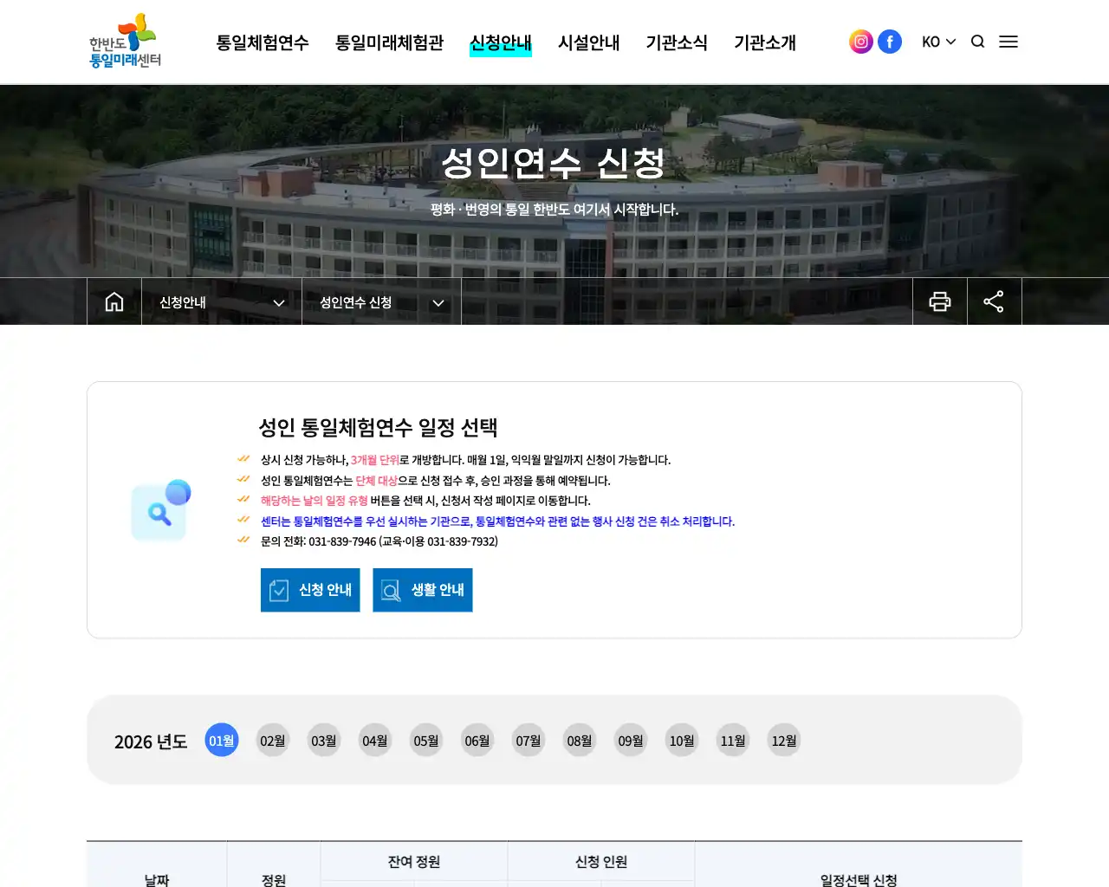Screen dimensions: 1109x887
Task: Go to homepage via breadcrumb home icon
Action: tap(113, 301)
